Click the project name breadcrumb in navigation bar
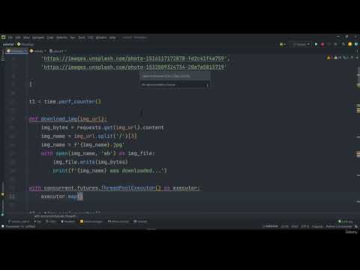This screenshot has height=270, width=360. [8, 44]
